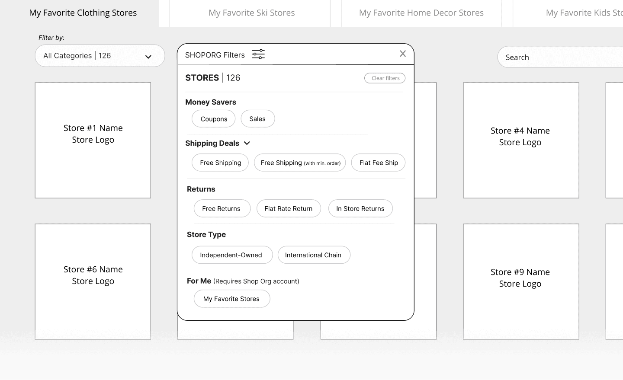623x380 pixels.
Task: Toggle the Flat Fee Ship filter
Action: pyautogui.click(x=378, y=163)
